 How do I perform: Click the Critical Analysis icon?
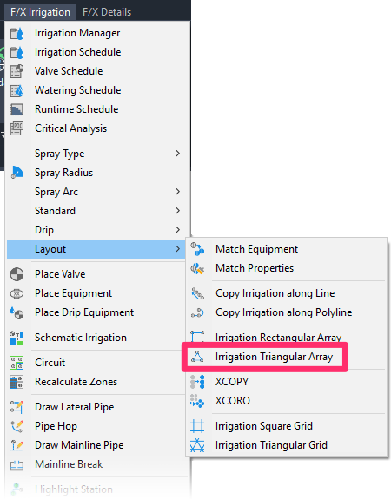tap(17, 128)
